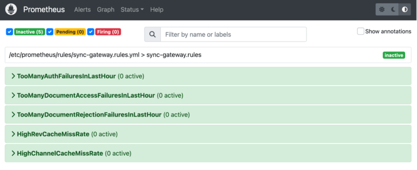This screenshot has height=170, width=417.
Task: Click the HighChannelCacheMissRate rule name
Action: [60, 153]
